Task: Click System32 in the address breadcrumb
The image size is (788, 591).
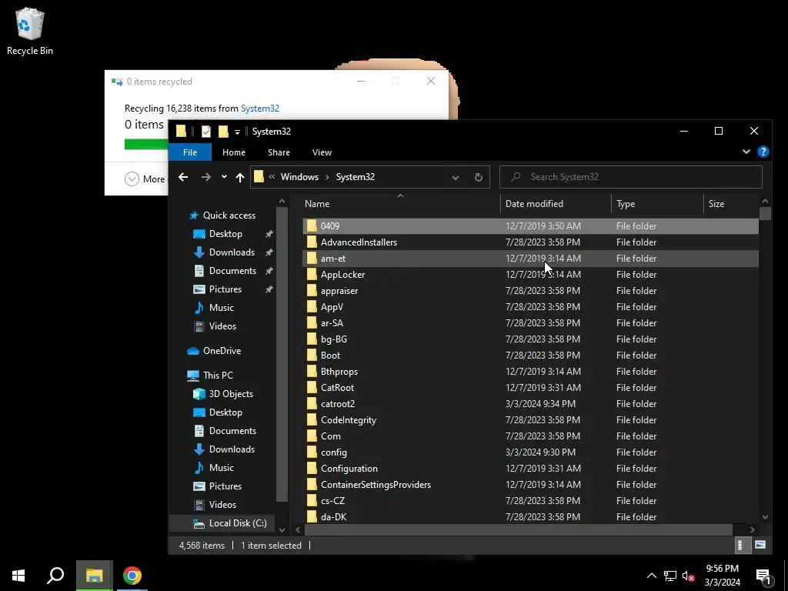Action: 356,177
